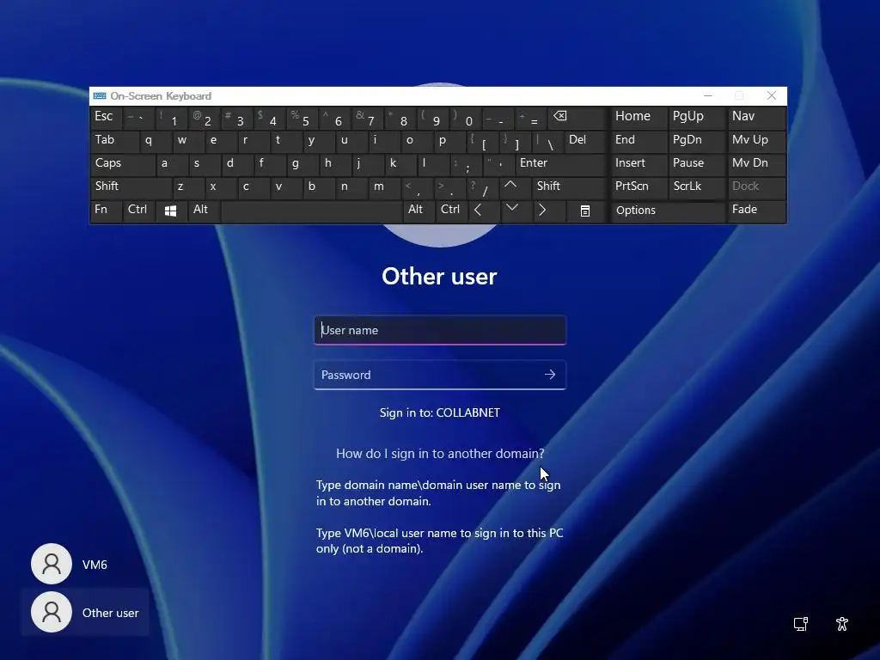
Task: Close the On-Screen Keyboard window
Action: [x=772, y=96]
